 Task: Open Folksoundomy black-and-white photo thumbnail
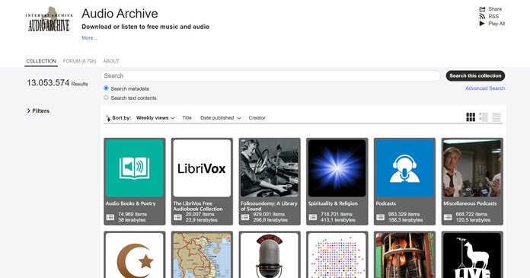(x=270, y=168)
